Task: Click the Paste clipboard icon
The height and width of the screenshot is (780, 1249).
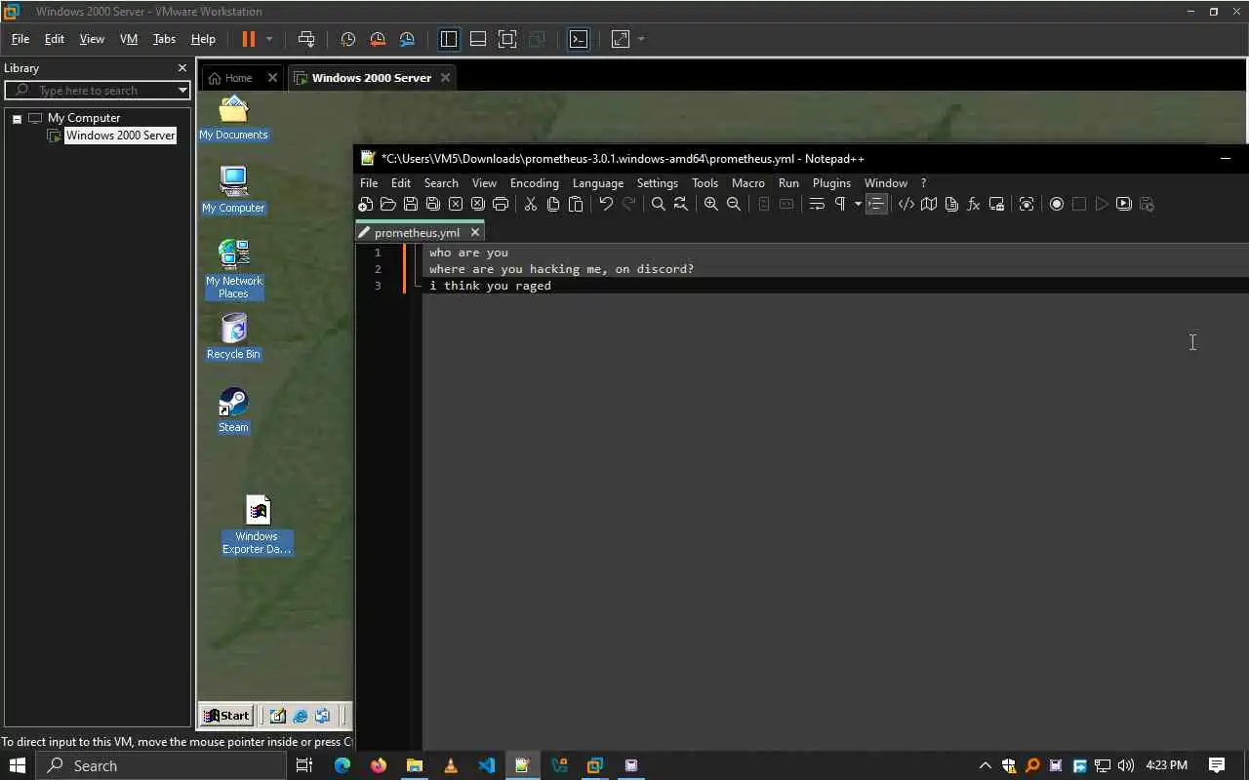Action: (576, 204)
